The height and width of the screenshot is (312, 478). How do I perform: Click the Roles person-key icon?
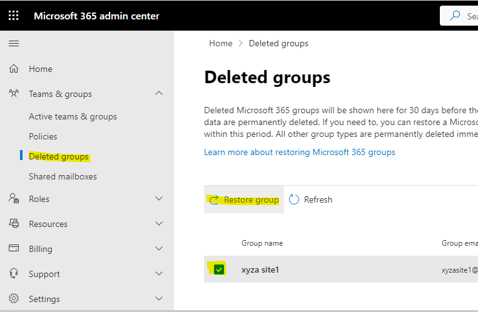click(14, 199)
